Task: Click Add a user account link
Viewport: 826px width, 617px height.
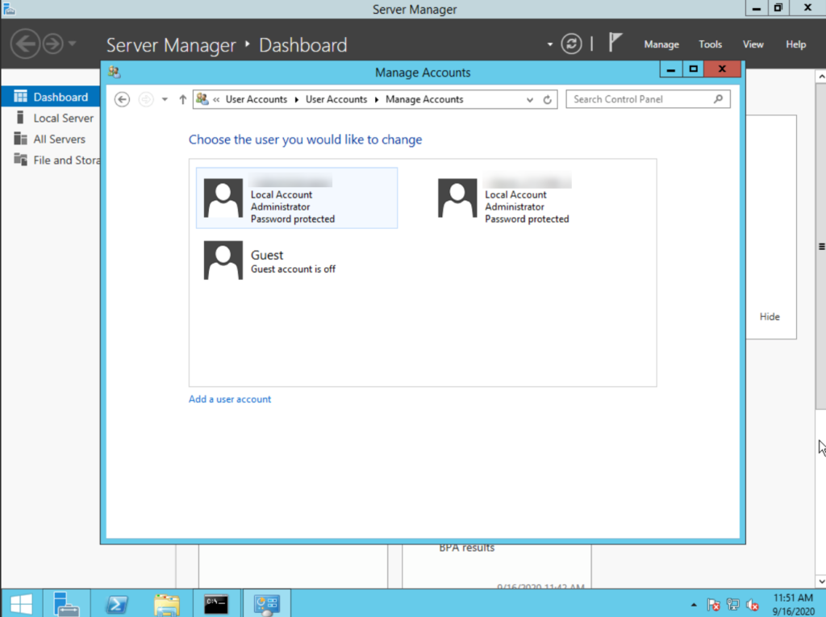Action: click(230, 399)
